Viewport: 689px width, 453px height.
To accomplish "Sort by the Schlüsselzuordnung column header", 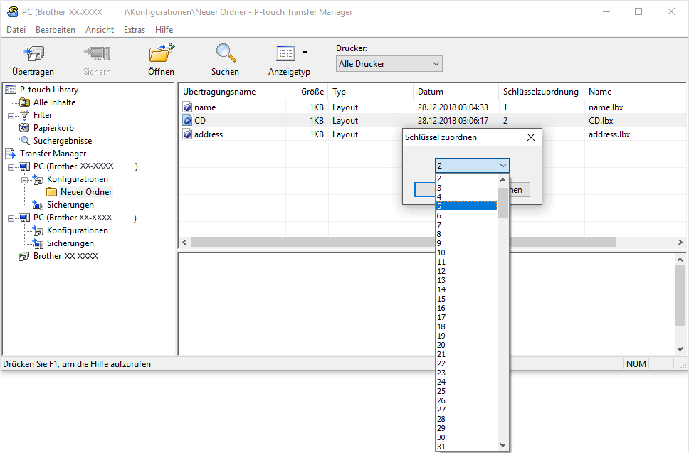I will (542, 92).
